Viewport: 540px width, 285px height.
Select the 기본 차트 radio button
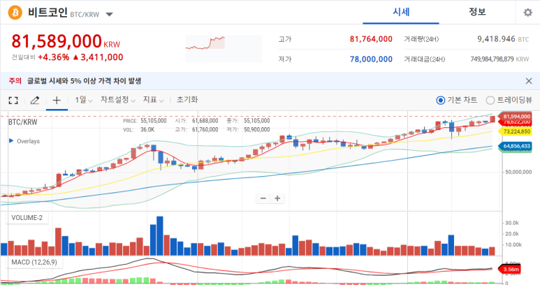(x=440, y=100)
